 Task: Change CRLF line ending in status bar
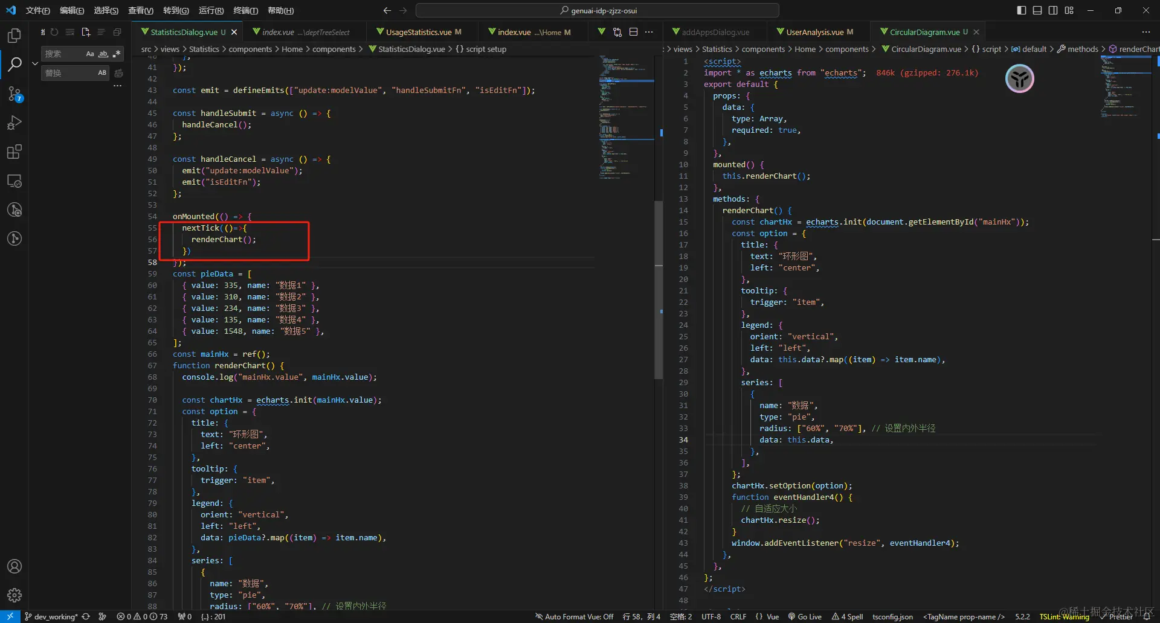[738, 616]
